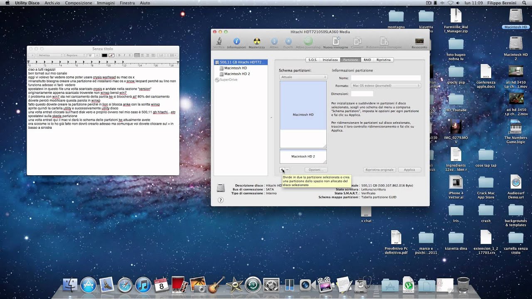The height and width of the screenshot is (299, 532).
Task: Switch to the RAID tab
Action: tap(367, 60)
